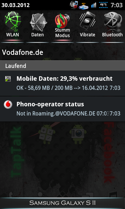Tap the red Vodafone logo icon
This screenshot has height=209, width=125.
coord(8,104)
